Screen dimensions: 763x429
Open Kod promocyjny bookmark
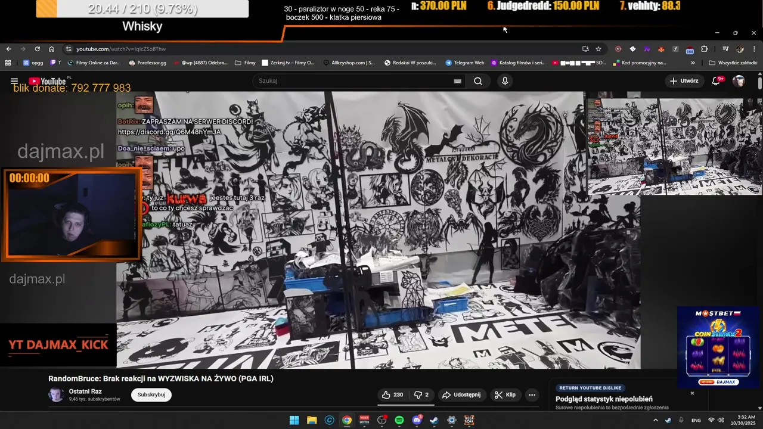coord(638,63)
